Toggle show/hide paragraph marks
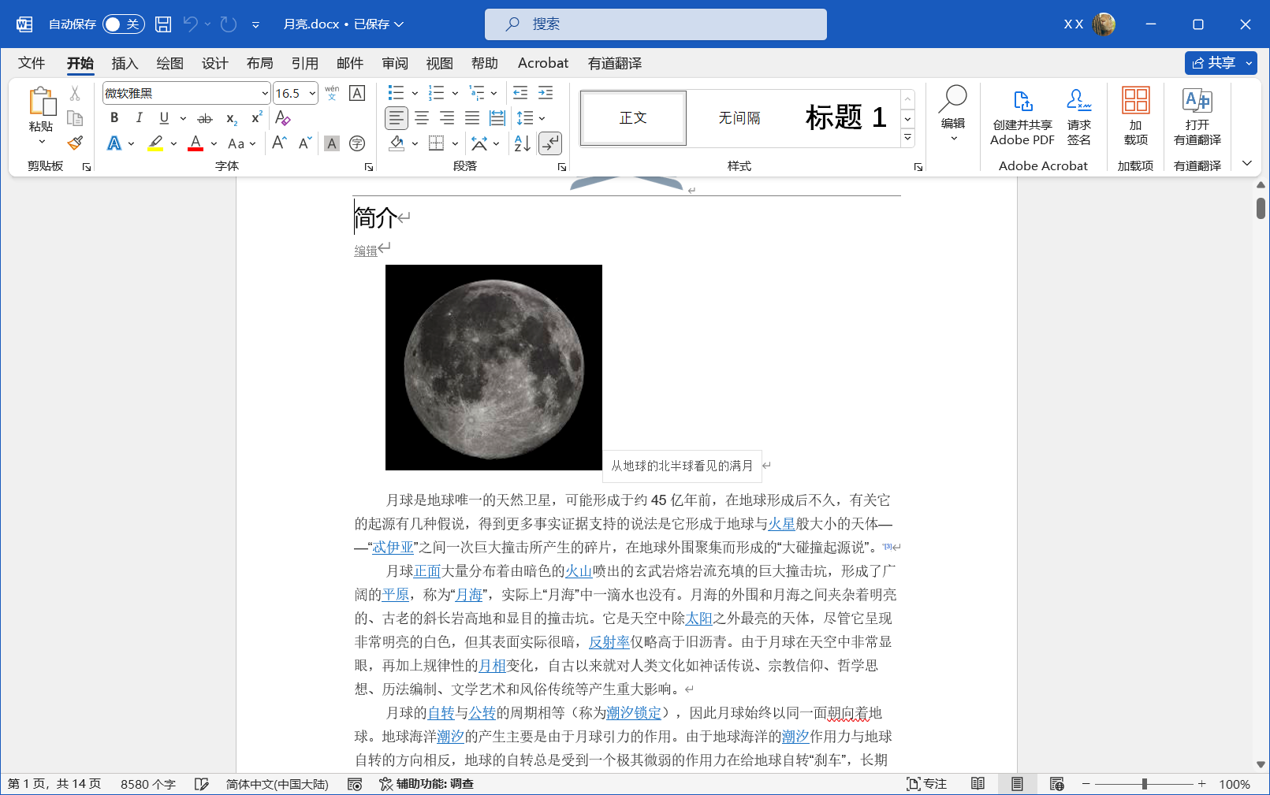Screen dimensions: 1270x795 click(549, 143)
